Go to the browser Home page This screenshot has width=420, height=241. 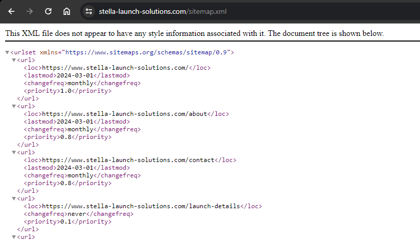[x=67, y=11]
